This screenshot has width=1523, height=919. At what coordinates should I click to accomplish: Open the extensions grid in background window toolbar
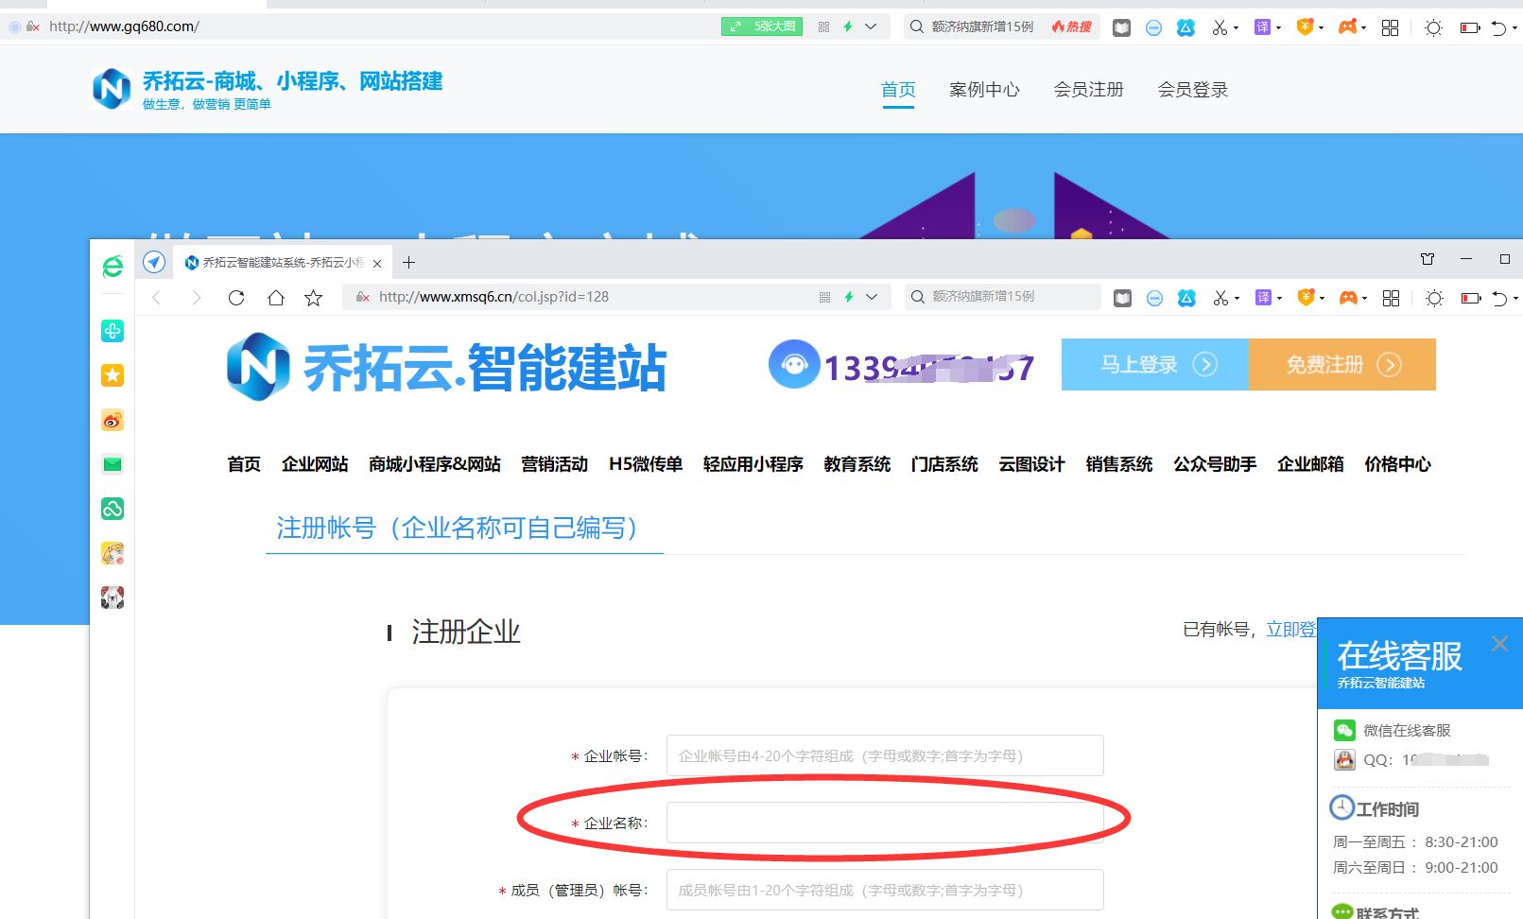point(1390,27)
